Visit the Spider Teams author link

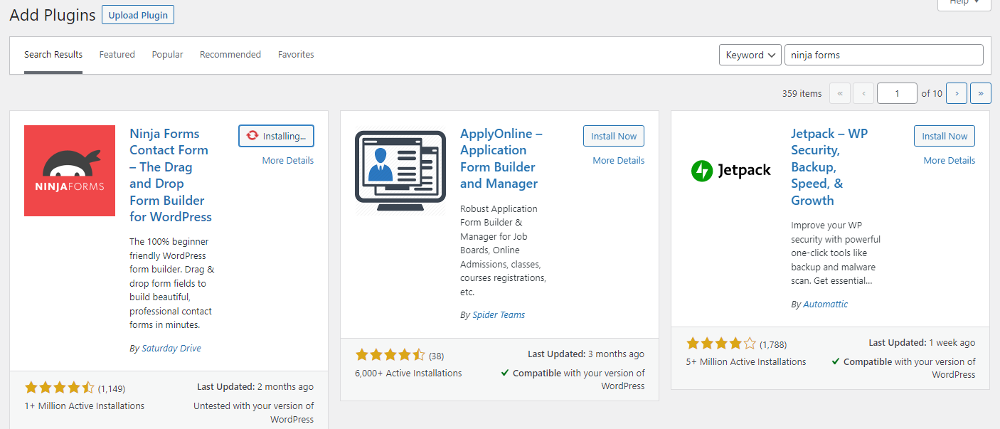pos(499,314)
